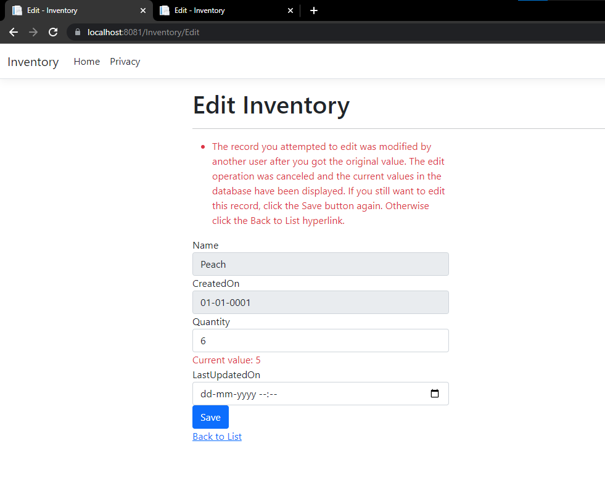This screenshot has height=504, width=605.
Task: Open the Home navigation item
Action: coord(86,61)
